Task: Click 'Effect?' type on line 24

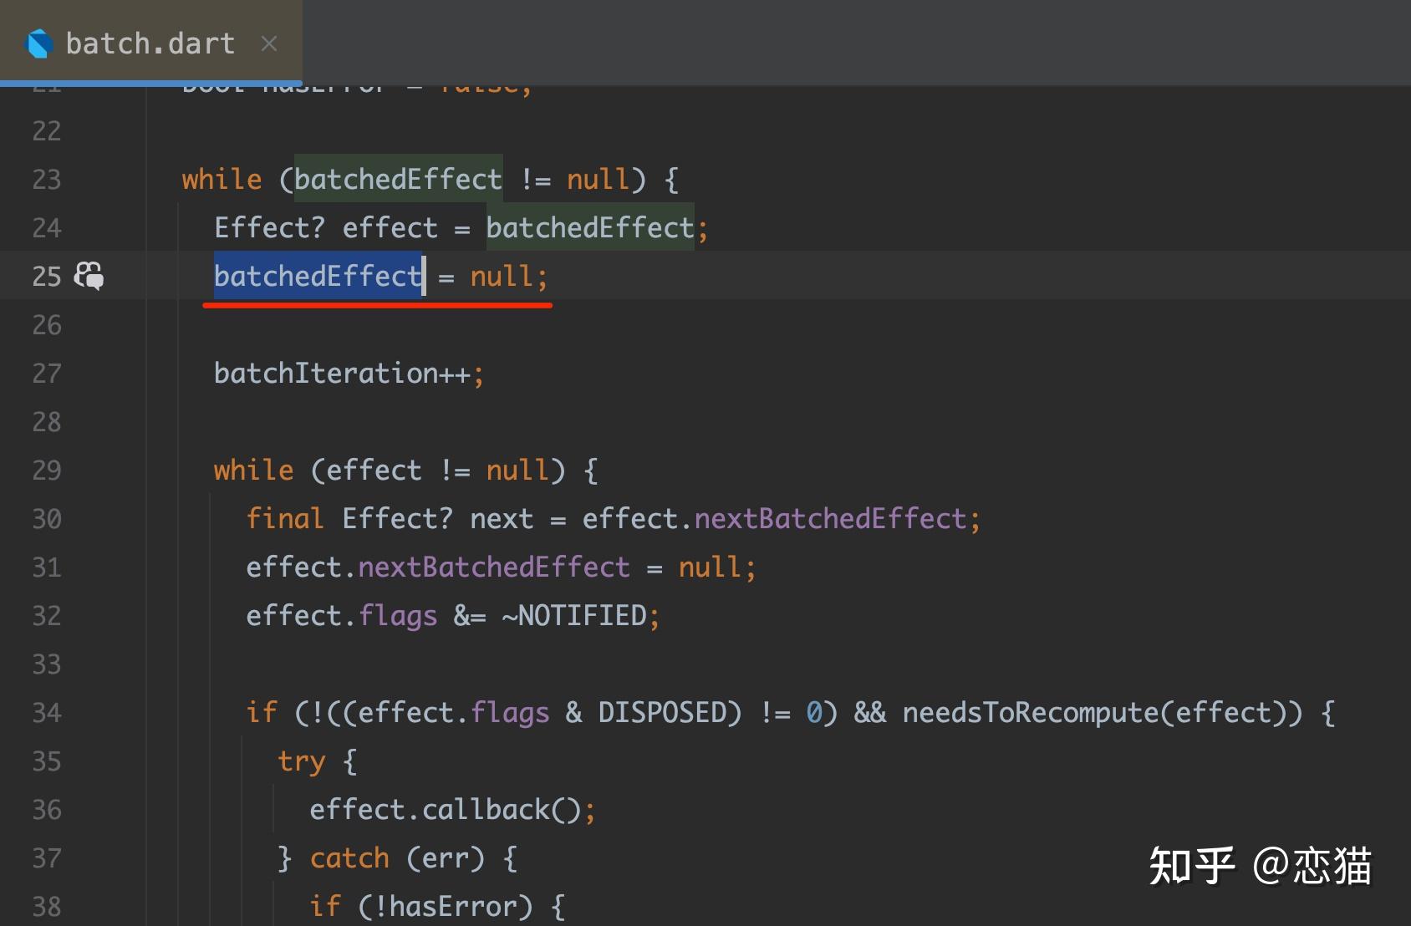Action: point(269,227)
